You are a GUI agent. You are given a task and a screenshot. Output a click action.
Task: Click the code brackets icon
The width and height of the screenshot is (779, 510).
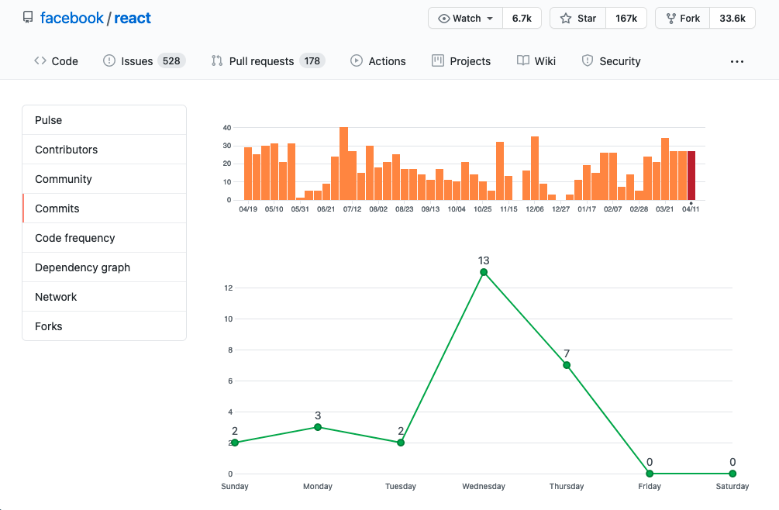(40, 60)
